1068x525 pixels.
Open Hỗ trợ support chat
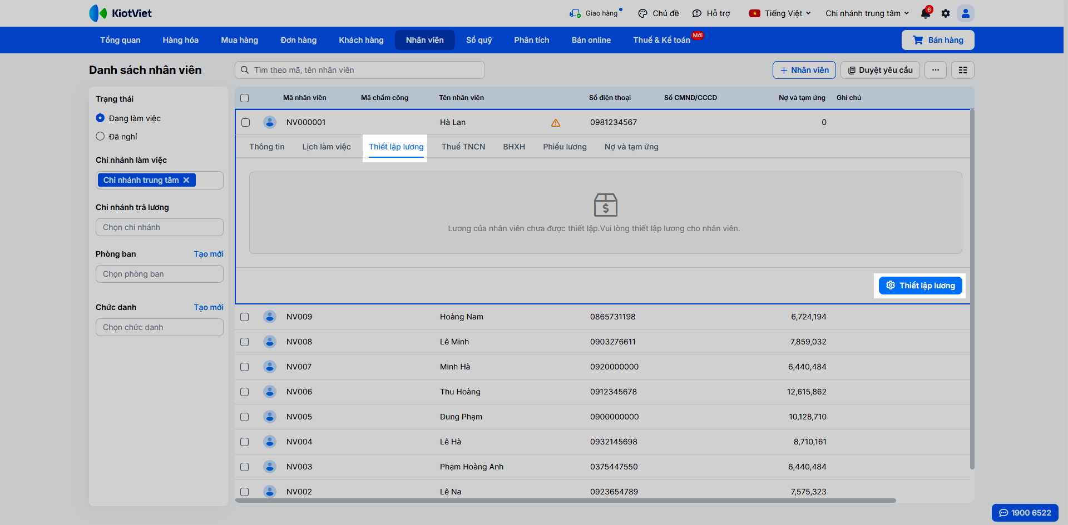pyautogui.click(x=711, y=13)
